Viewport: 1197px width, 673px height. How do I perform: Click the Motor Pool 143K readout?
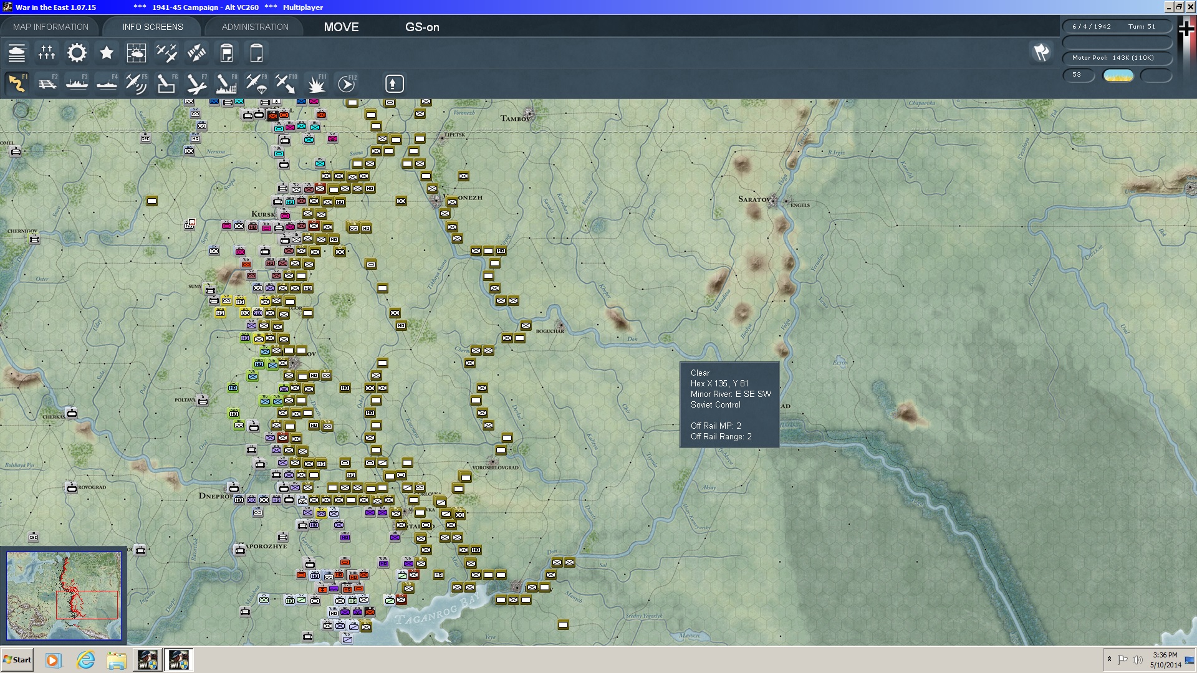(x=1117, y=58)
